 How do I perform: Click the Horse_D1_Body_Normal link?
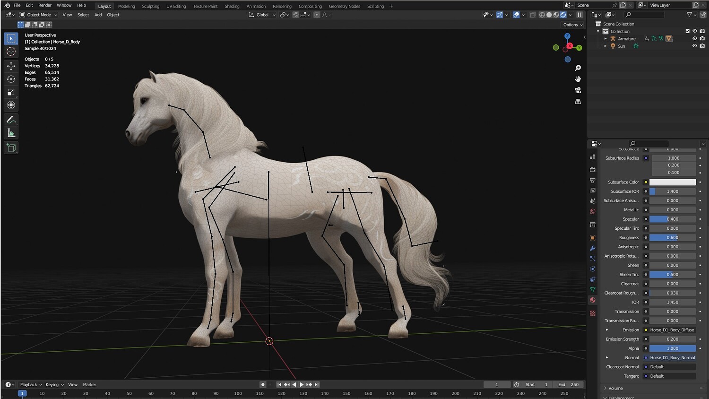(672, 358)
